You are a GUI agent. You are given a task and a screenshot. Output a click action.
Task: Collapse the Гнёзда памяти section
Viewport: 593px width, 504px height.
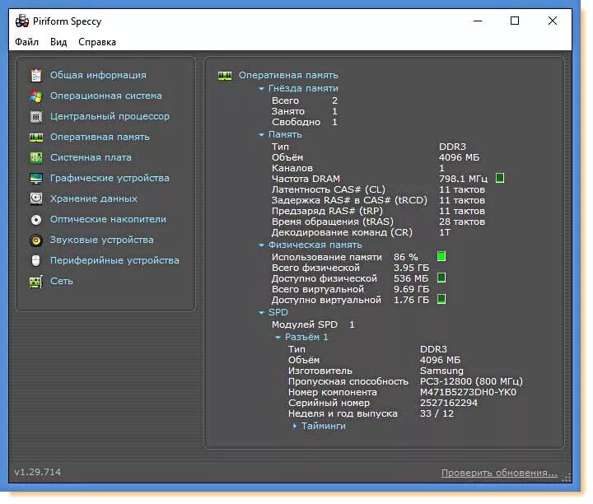261,89
